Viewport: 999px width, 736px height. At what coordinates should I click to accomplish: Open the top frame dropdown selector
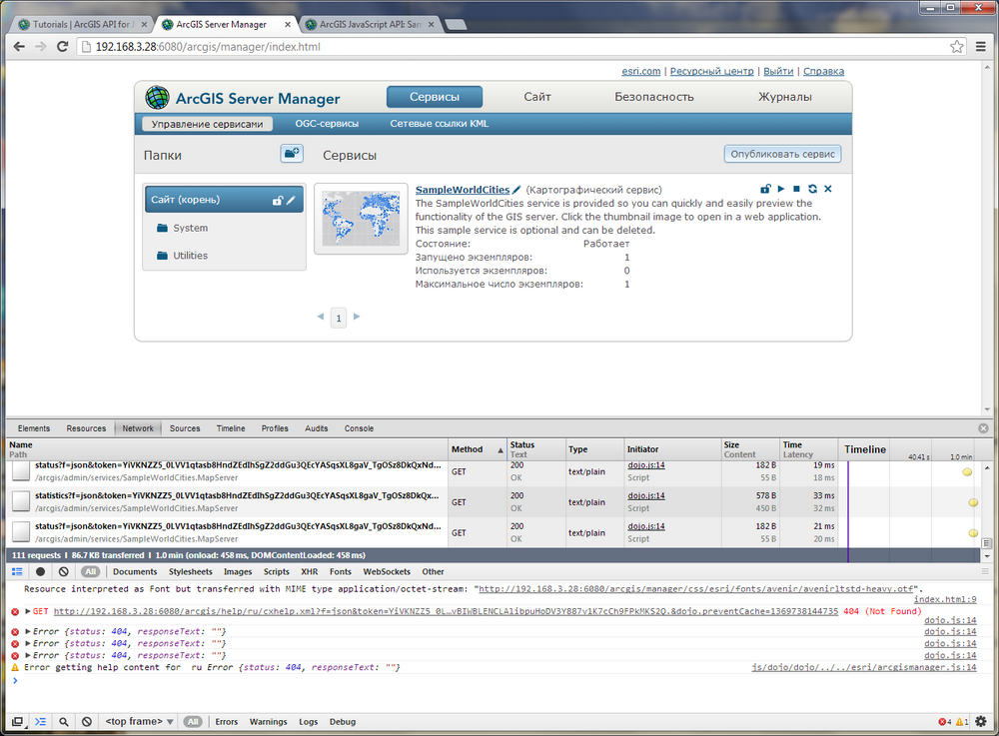(x=139, y=721)
